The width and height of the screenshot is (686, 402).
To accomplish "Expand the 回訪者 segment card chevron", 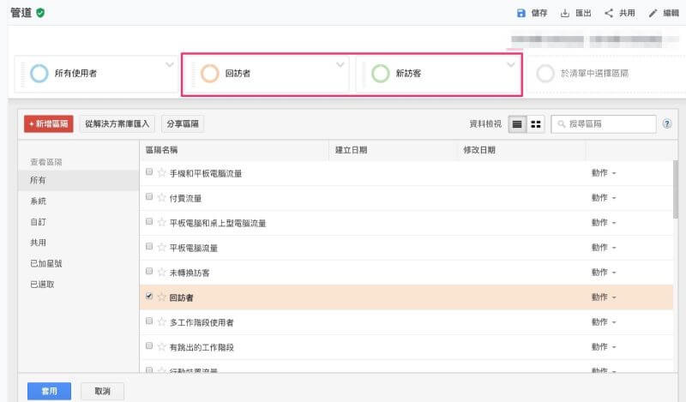I will click(x=340, y=65).
